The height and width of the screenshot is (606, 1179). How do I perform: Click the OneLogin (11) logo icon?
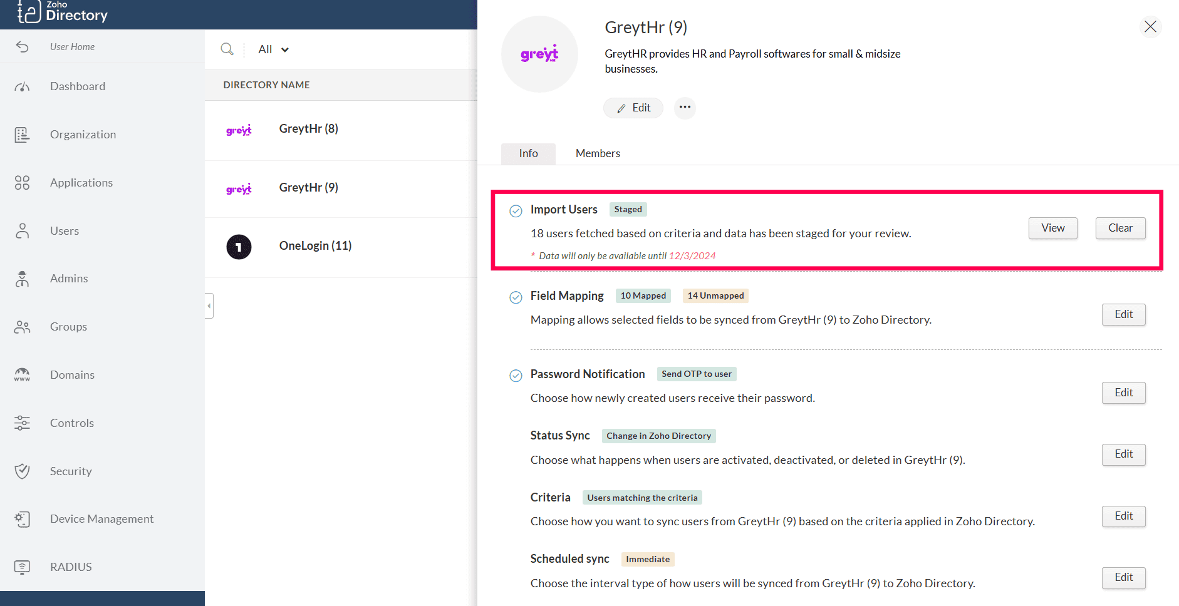(x=239, y=247)
